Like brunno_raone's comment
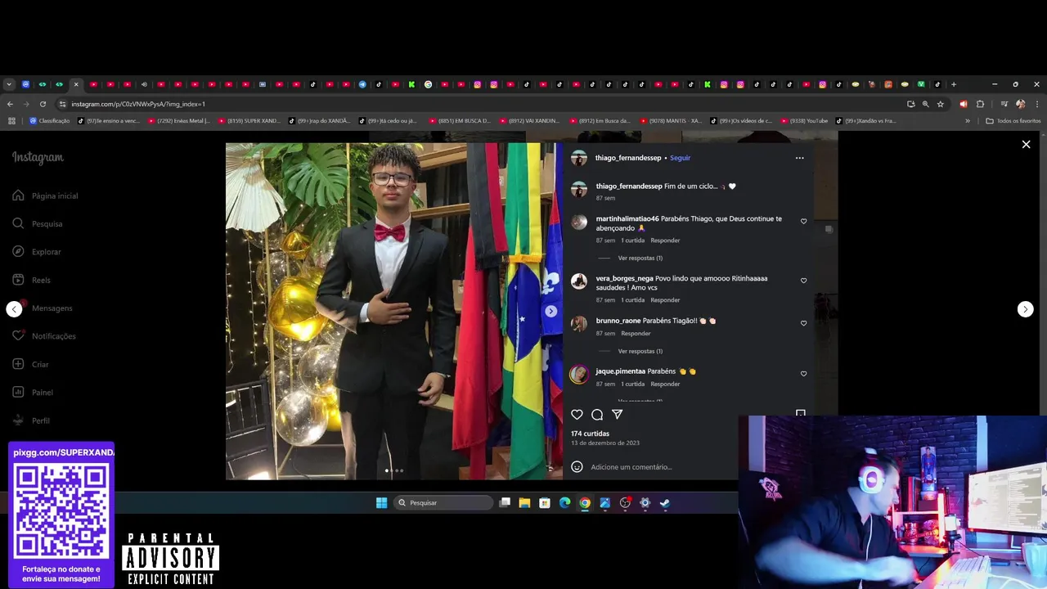Screen dimensions: 1047x589 click(803, 323)
